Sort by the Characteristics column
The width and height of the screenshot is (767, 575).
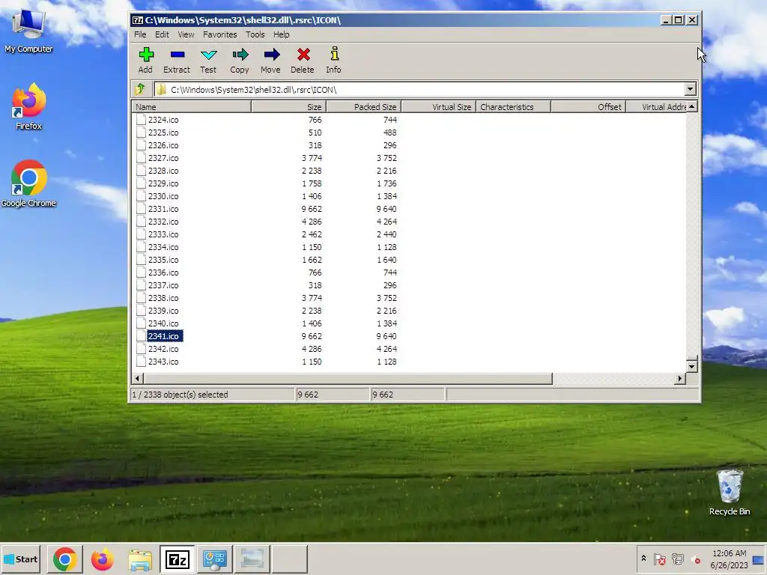514,106
